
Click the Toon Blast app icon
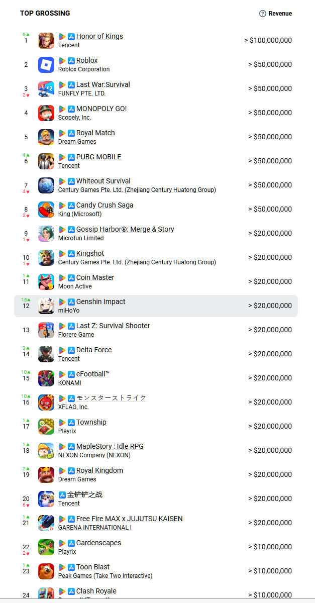pyautogui.click(x=46, y=571)
